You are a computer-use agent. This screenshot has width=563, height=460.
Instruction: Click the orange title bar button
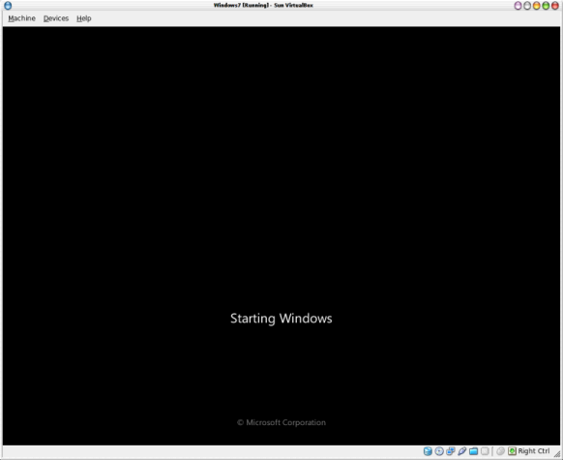point(537,6)
